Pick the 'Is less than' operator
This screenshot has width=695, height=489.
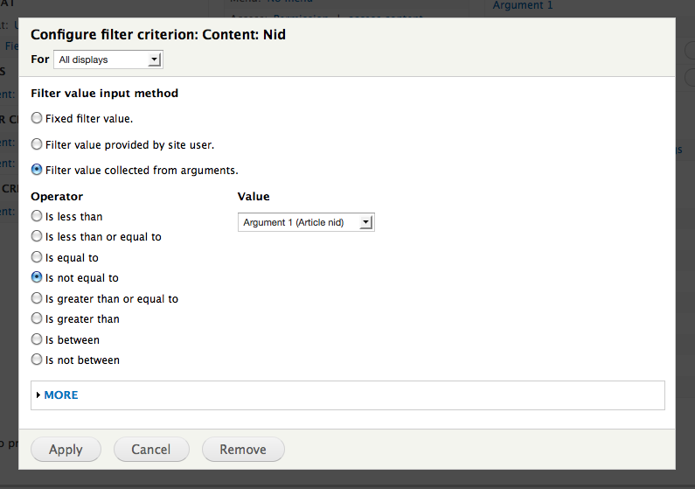[x=37, y=216]
